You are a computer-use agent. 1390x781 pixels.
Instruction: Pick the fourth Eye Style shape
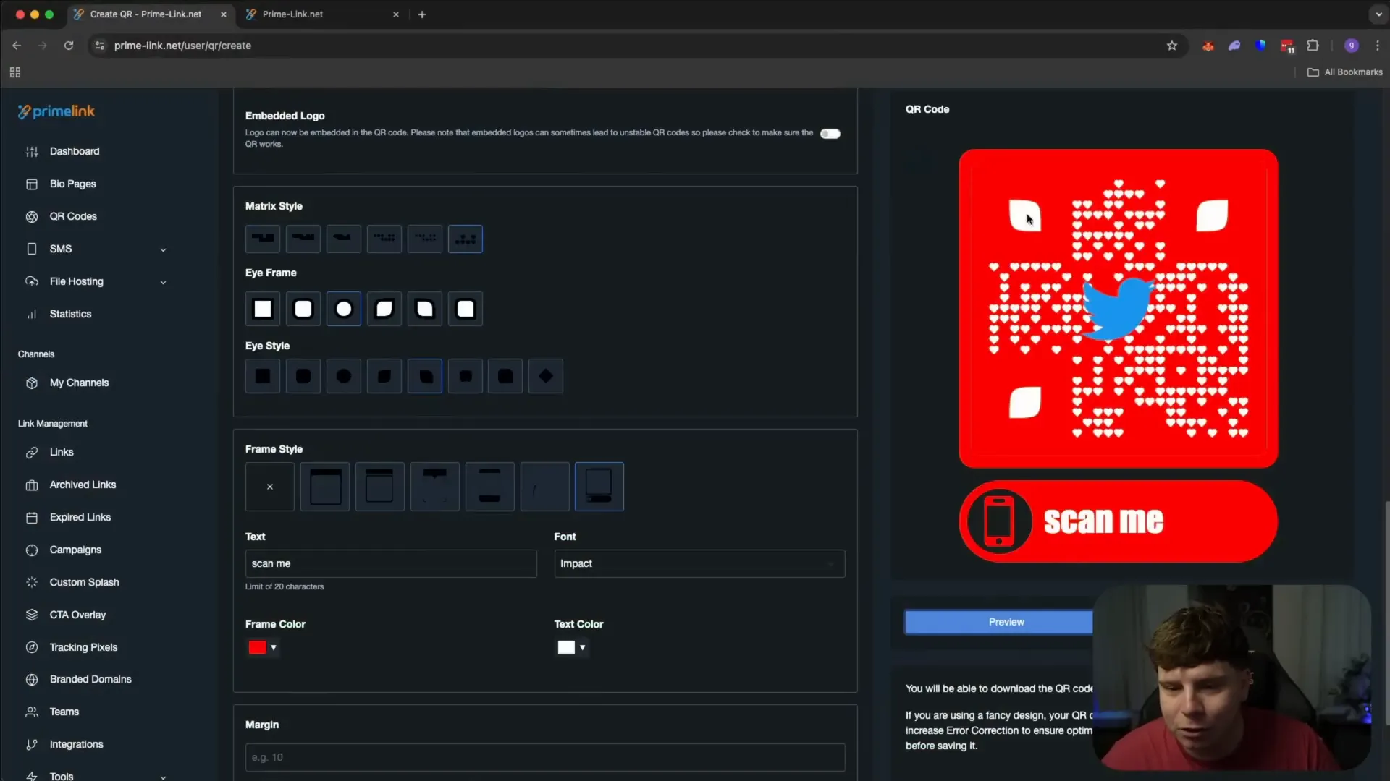click(x=384, y=376)
